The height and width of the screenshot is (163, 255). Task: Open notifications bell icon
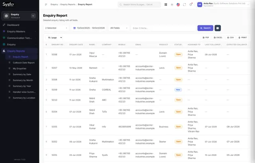[190, 4]
